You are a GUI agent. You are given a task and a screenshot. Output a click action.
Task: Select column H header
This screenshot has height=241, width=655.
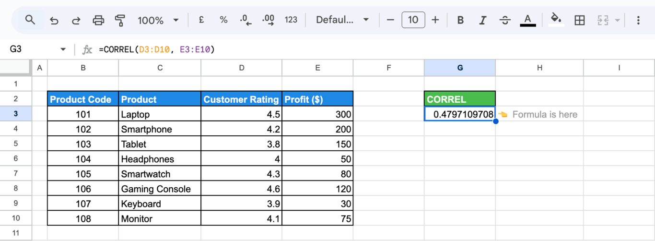(x=539, y=68)
